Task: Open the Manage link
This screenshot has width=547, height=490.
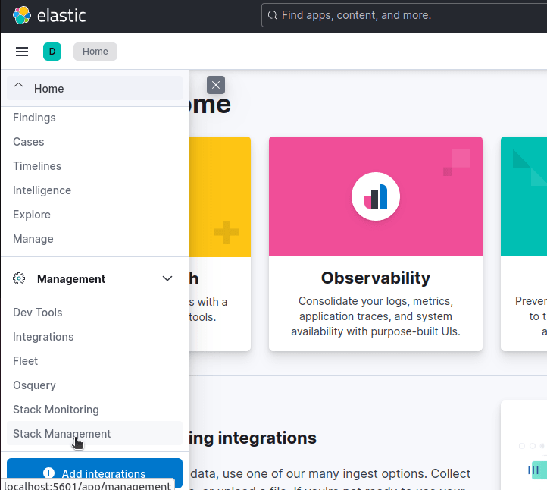Action: tap(33, 239)
